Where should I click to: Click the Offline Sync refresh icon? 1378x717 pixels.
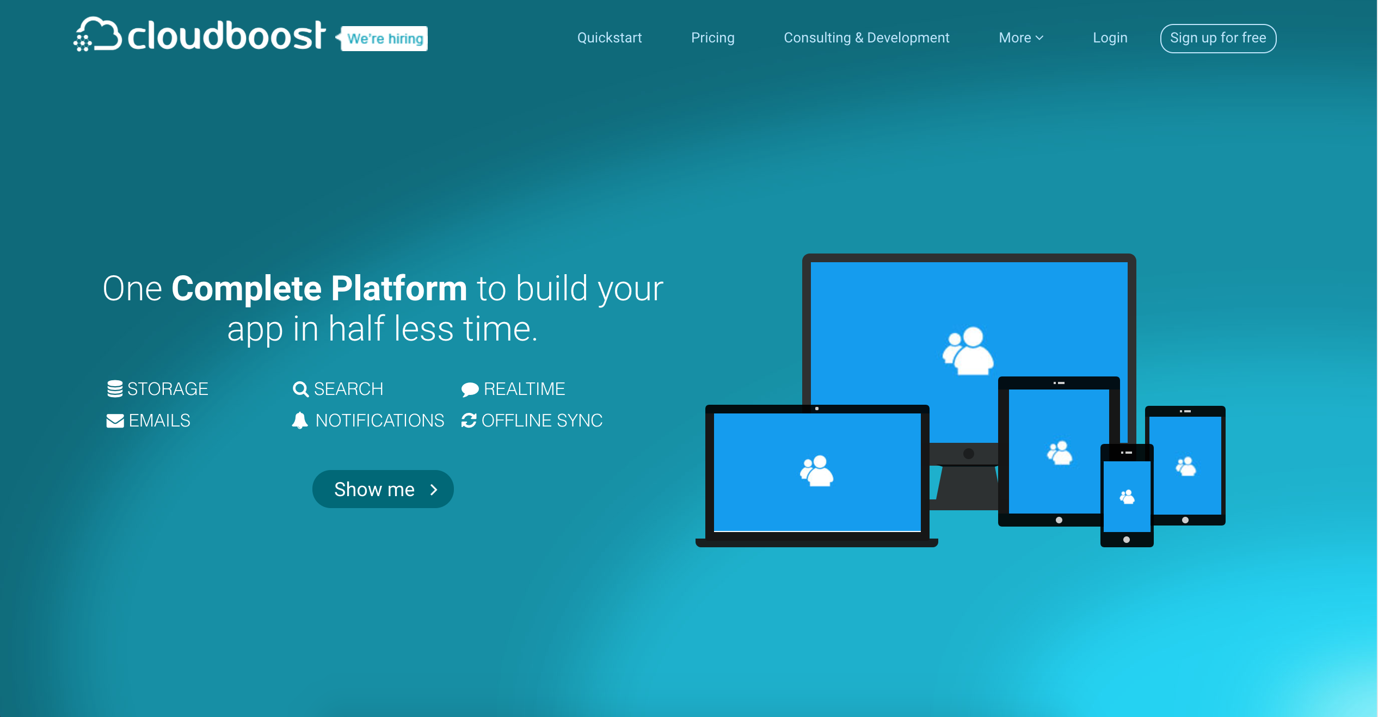[469, 421]
